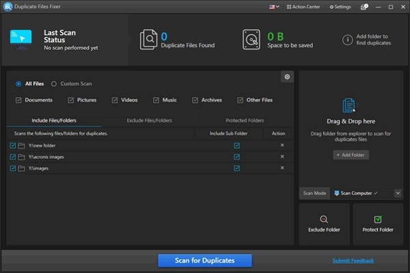Viewport: 410px width, 273px height.
Task: Open the Submit Feedback link
Action: click(353, 261)
